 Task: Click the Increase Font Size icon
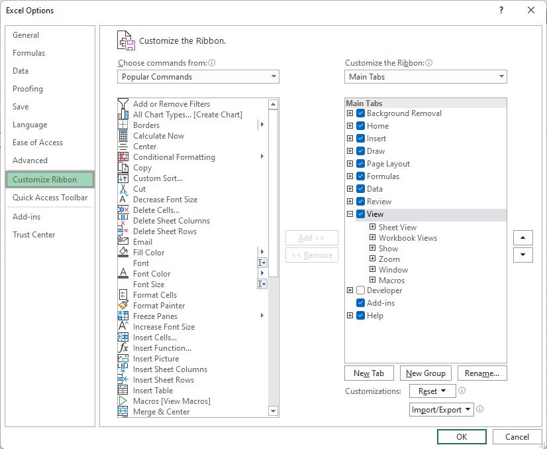(x=123, y=327)
